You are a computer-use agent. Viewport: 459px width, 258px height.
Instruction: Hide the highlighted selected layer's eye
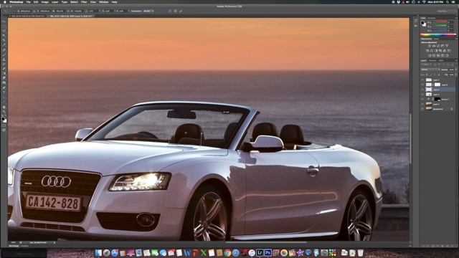pos(423,90)
